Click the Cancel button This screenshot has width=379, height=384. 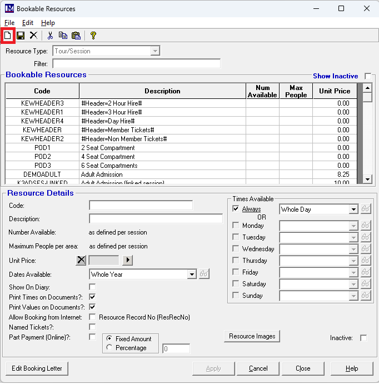(x=258, y=368)
